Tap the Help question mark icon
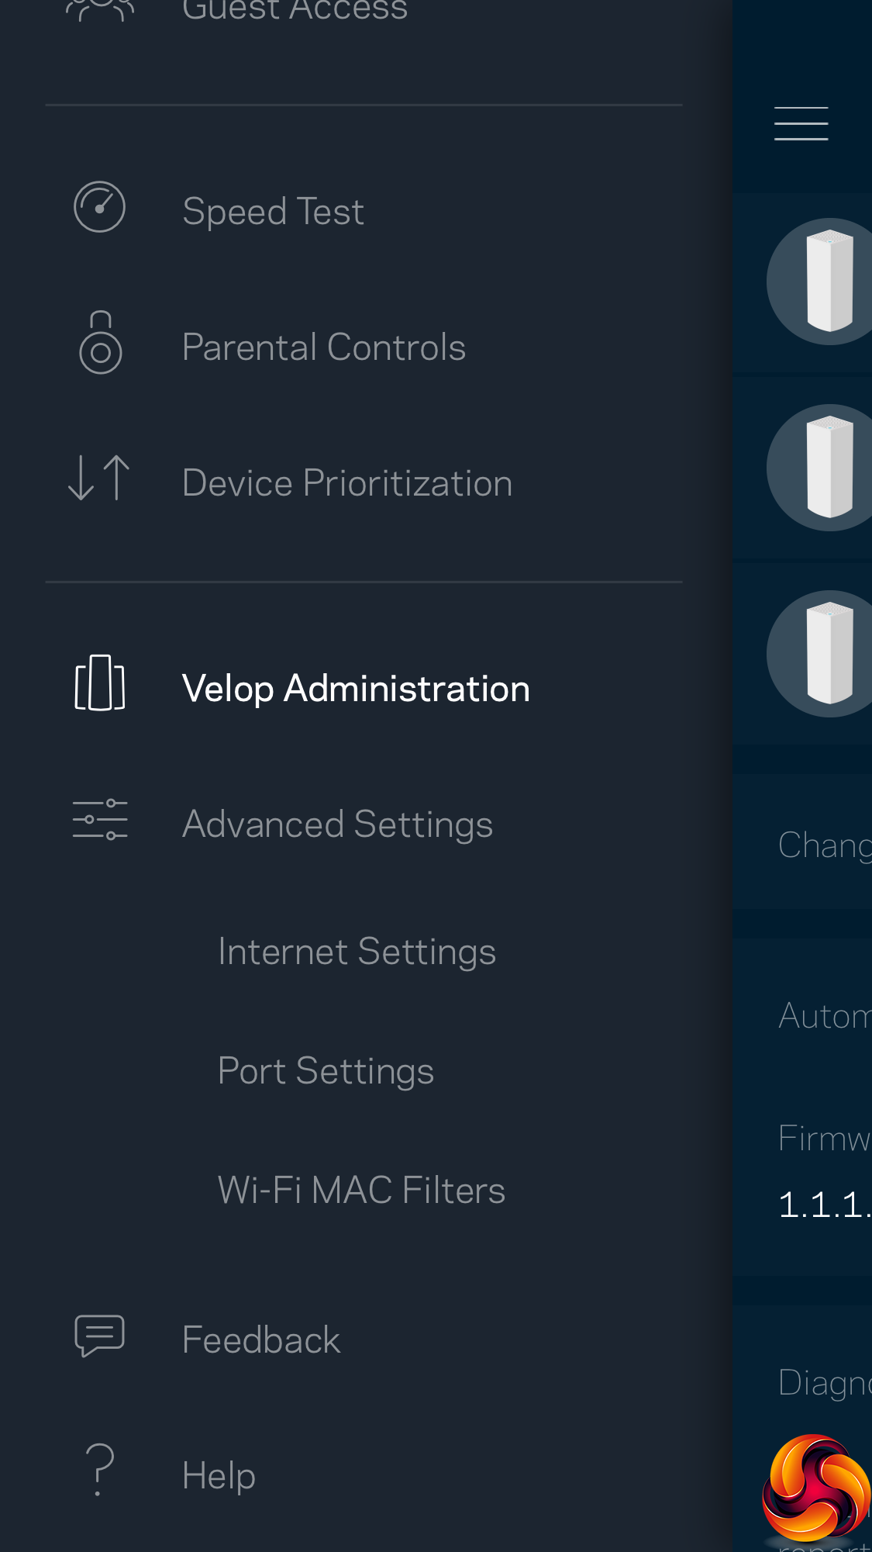872x1552 pixels. (99, 1469)
